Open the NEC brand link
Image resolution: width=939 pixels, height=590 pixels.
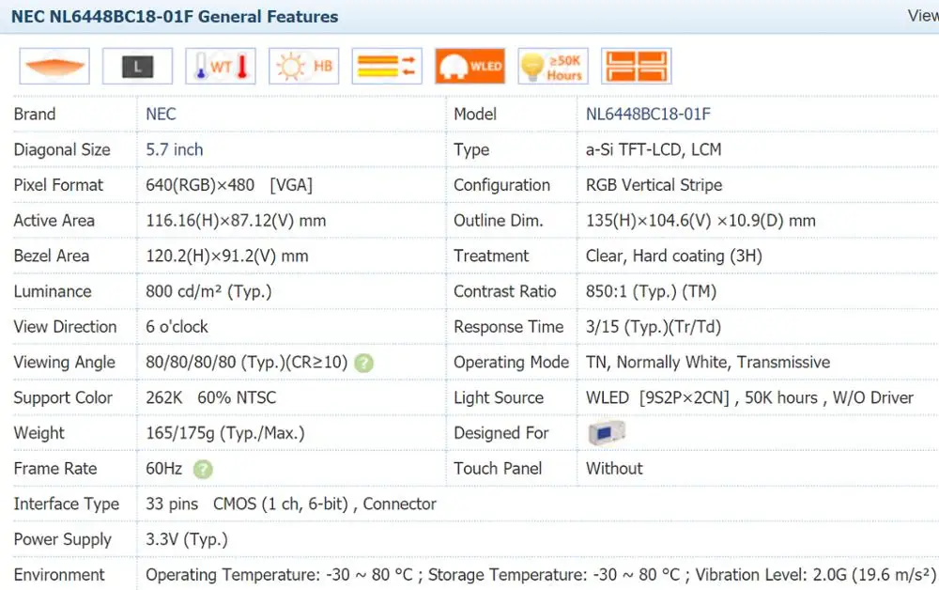tap(161, 115)
